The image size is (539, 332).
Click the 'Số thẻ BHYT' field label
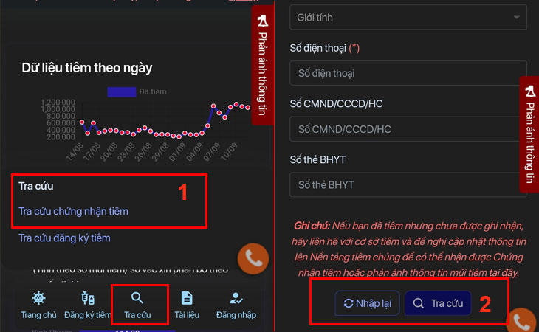click(x=317, y=159)
